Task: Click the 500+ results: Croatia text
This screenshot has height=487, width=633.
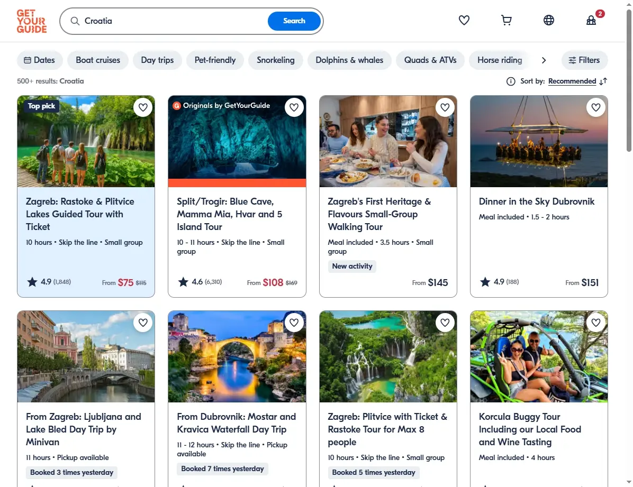Action: [50, 81]
